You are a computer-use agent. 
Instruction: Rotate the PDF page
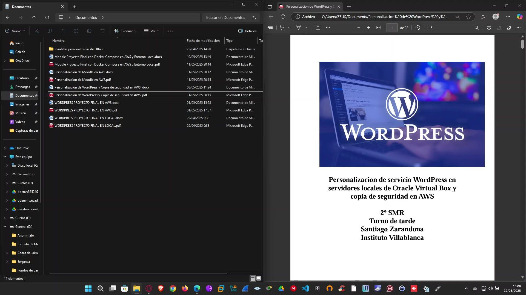coord(418,28)
